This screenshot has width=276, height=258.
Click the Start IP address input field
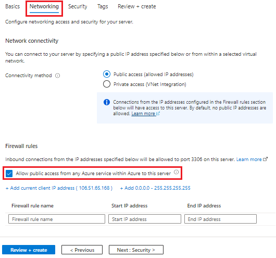click(145, 219)
